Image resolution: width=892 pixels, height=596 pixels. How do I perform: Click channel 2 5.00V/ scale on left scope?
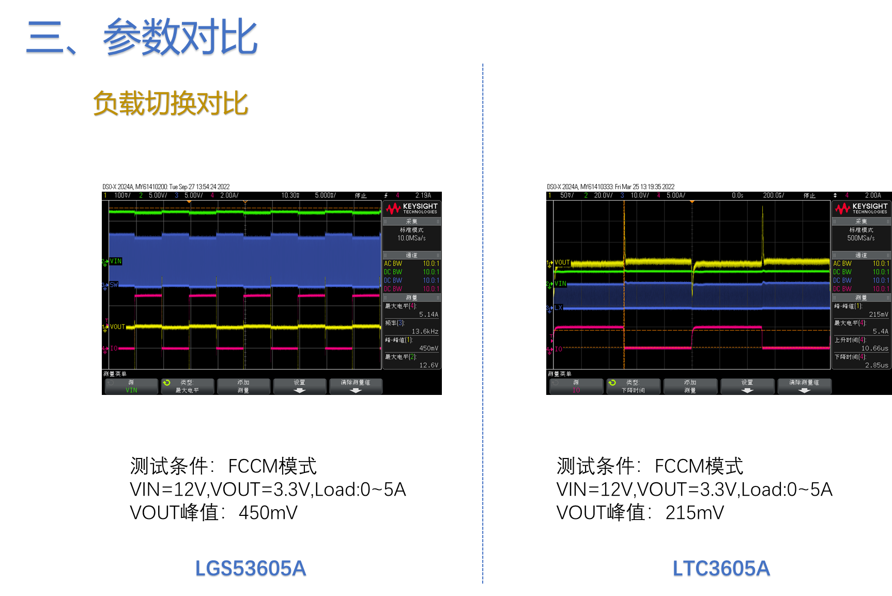158,195
